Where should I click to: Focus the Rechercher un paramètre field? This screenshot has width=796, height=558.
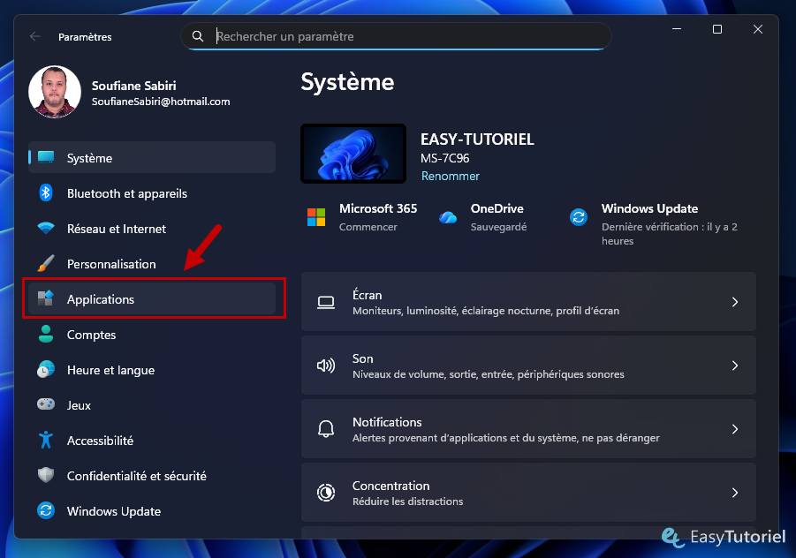[396, 36]
